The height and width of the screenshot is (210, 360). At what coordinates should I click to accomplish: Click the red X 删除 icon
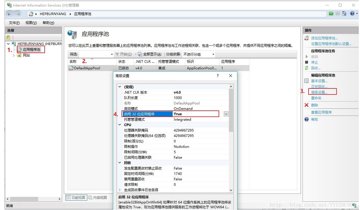coord(307,105)
